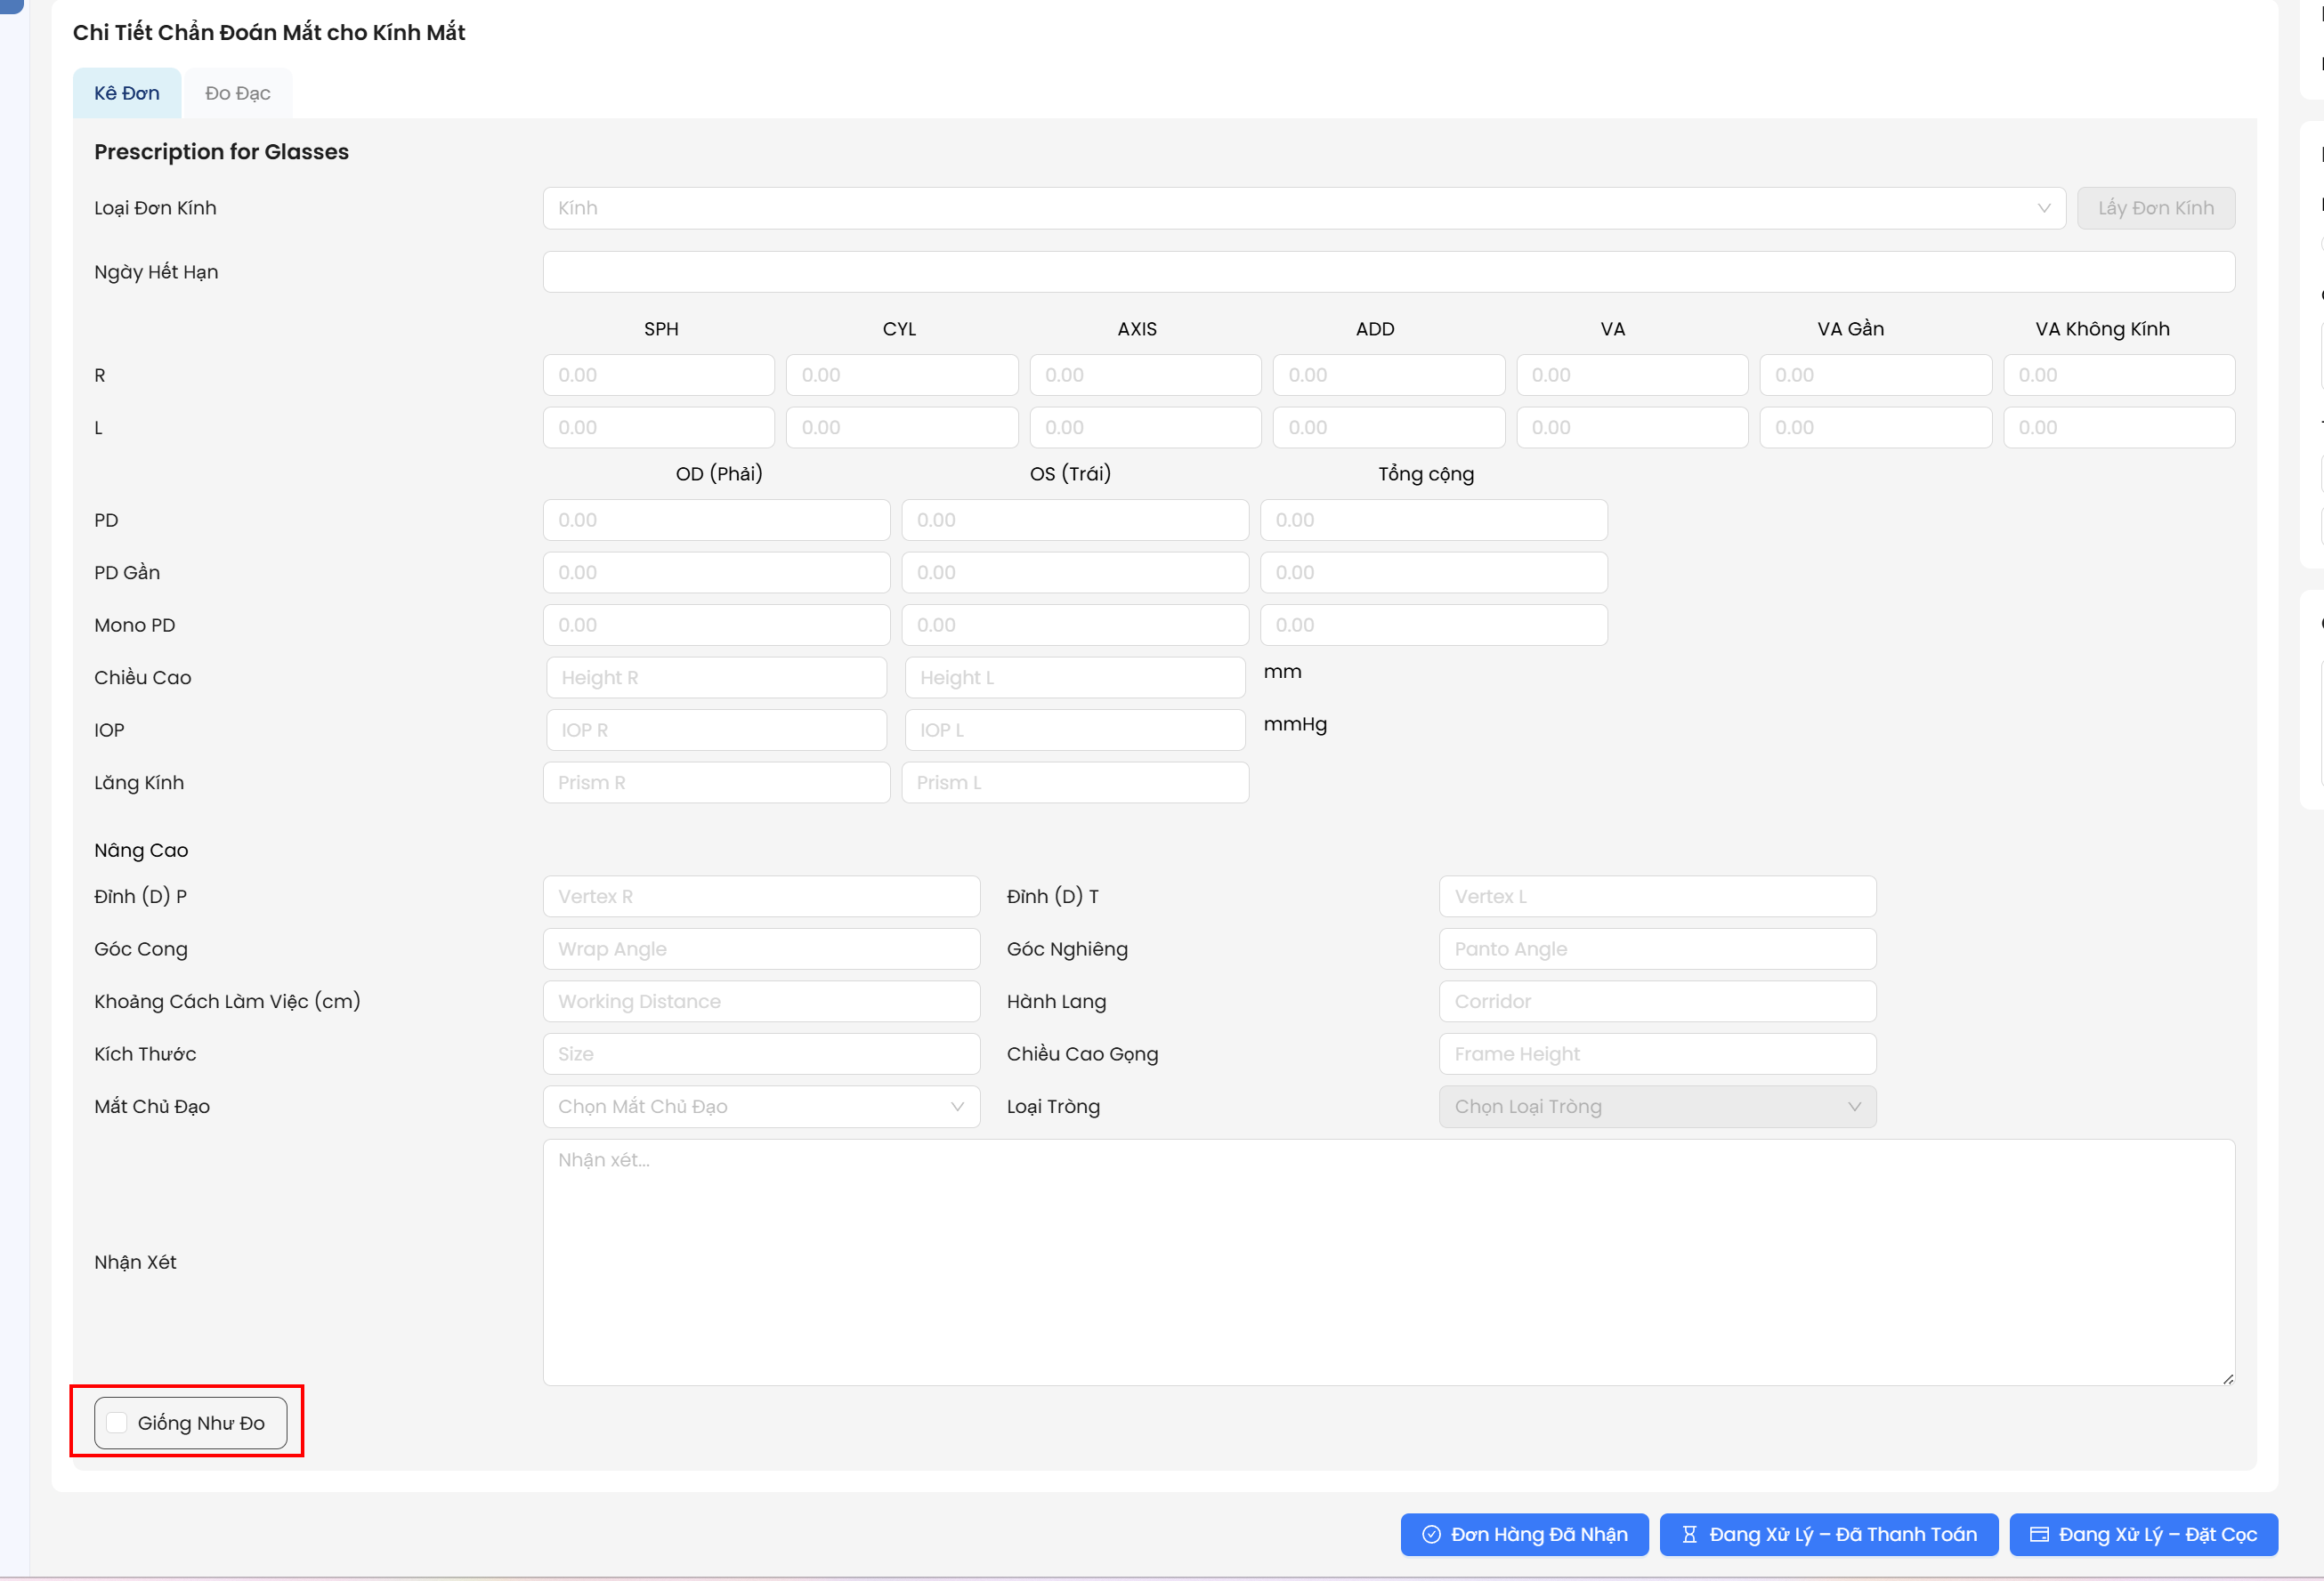Click the PD field under OD (Phải)
The height and width of the screenshot is (1581, 2324).
(x=717, y=520)
